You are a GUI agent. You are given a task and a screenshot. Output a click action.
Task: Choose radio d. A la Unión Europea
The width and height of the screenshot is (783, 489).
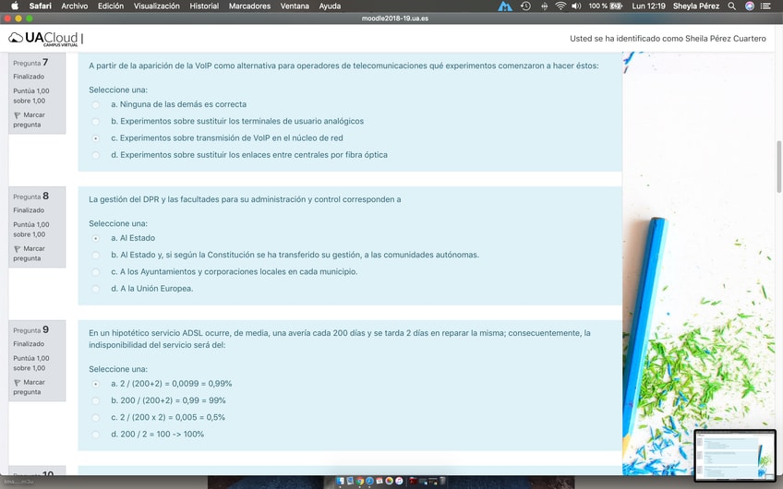[x=95, y=289]
